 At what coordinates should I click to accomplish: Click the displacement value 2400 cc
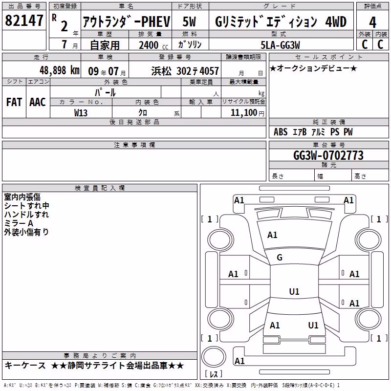[x=153, y=45]
